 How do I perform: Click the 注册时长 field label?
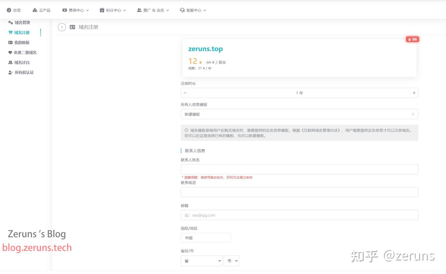point(188,84)
